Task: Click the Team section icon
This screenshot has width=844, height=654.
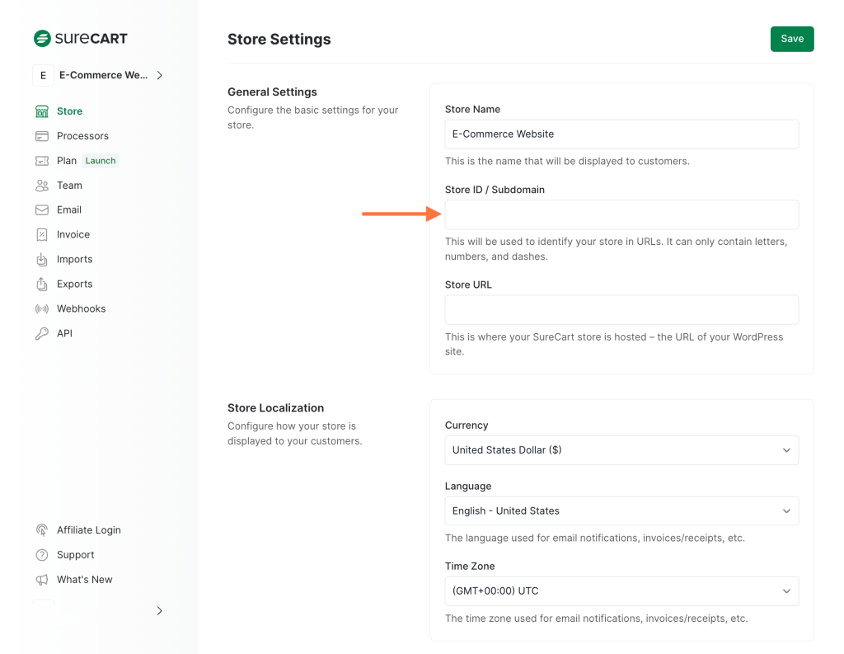Action: coord(43,185)
